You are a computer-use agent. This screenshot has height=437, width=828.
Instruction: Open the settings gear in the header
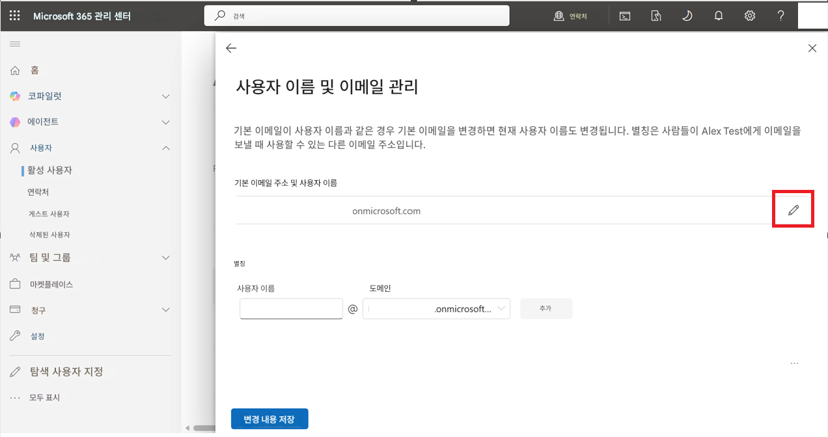coord(750,16)
